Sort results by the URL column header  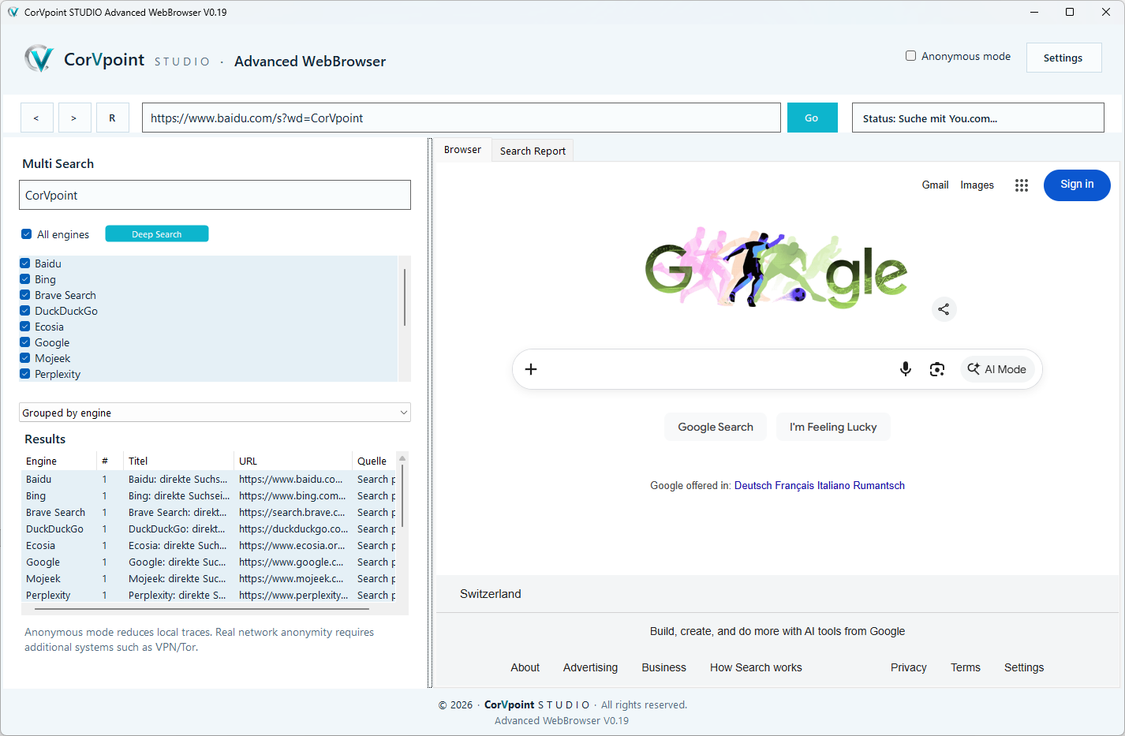click(x=293, y=461)
